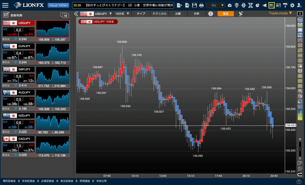Select the cursor pointer tool
The height and width of the screenshot is (185, 305).
tap(300, 40)
